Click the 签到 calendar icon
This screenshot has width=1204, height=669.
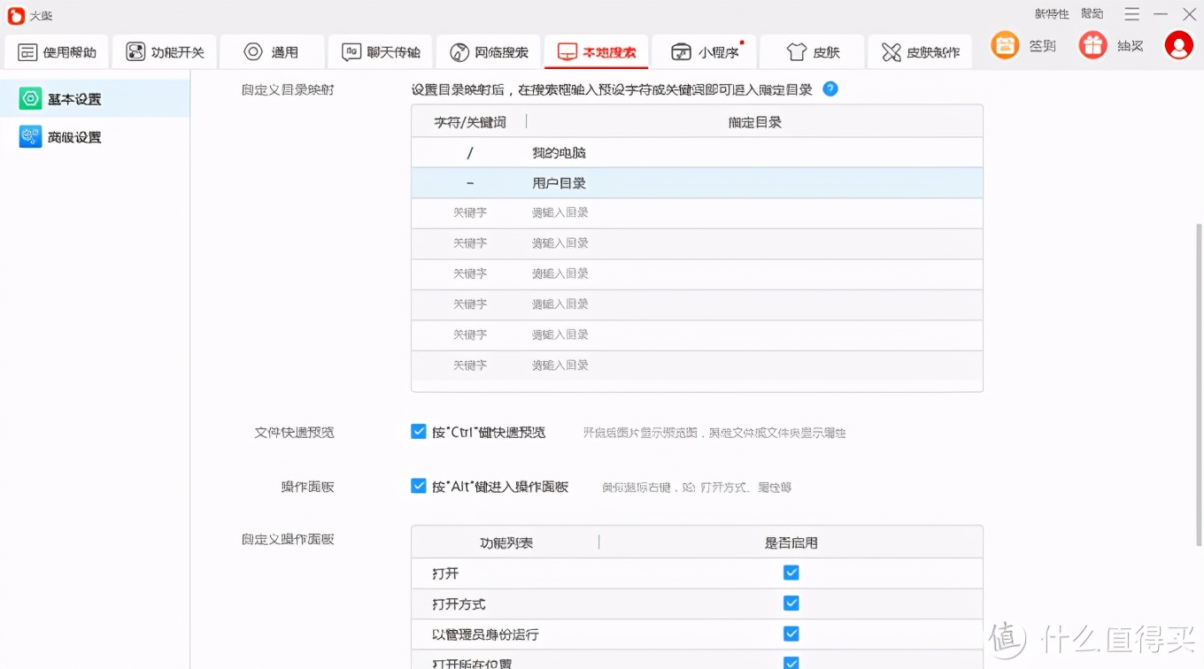coord(1004,45)
